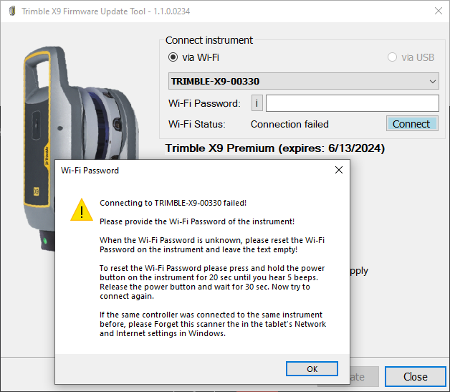
Task: Click the Close button of the tool
Action: (x=415, y=376)
